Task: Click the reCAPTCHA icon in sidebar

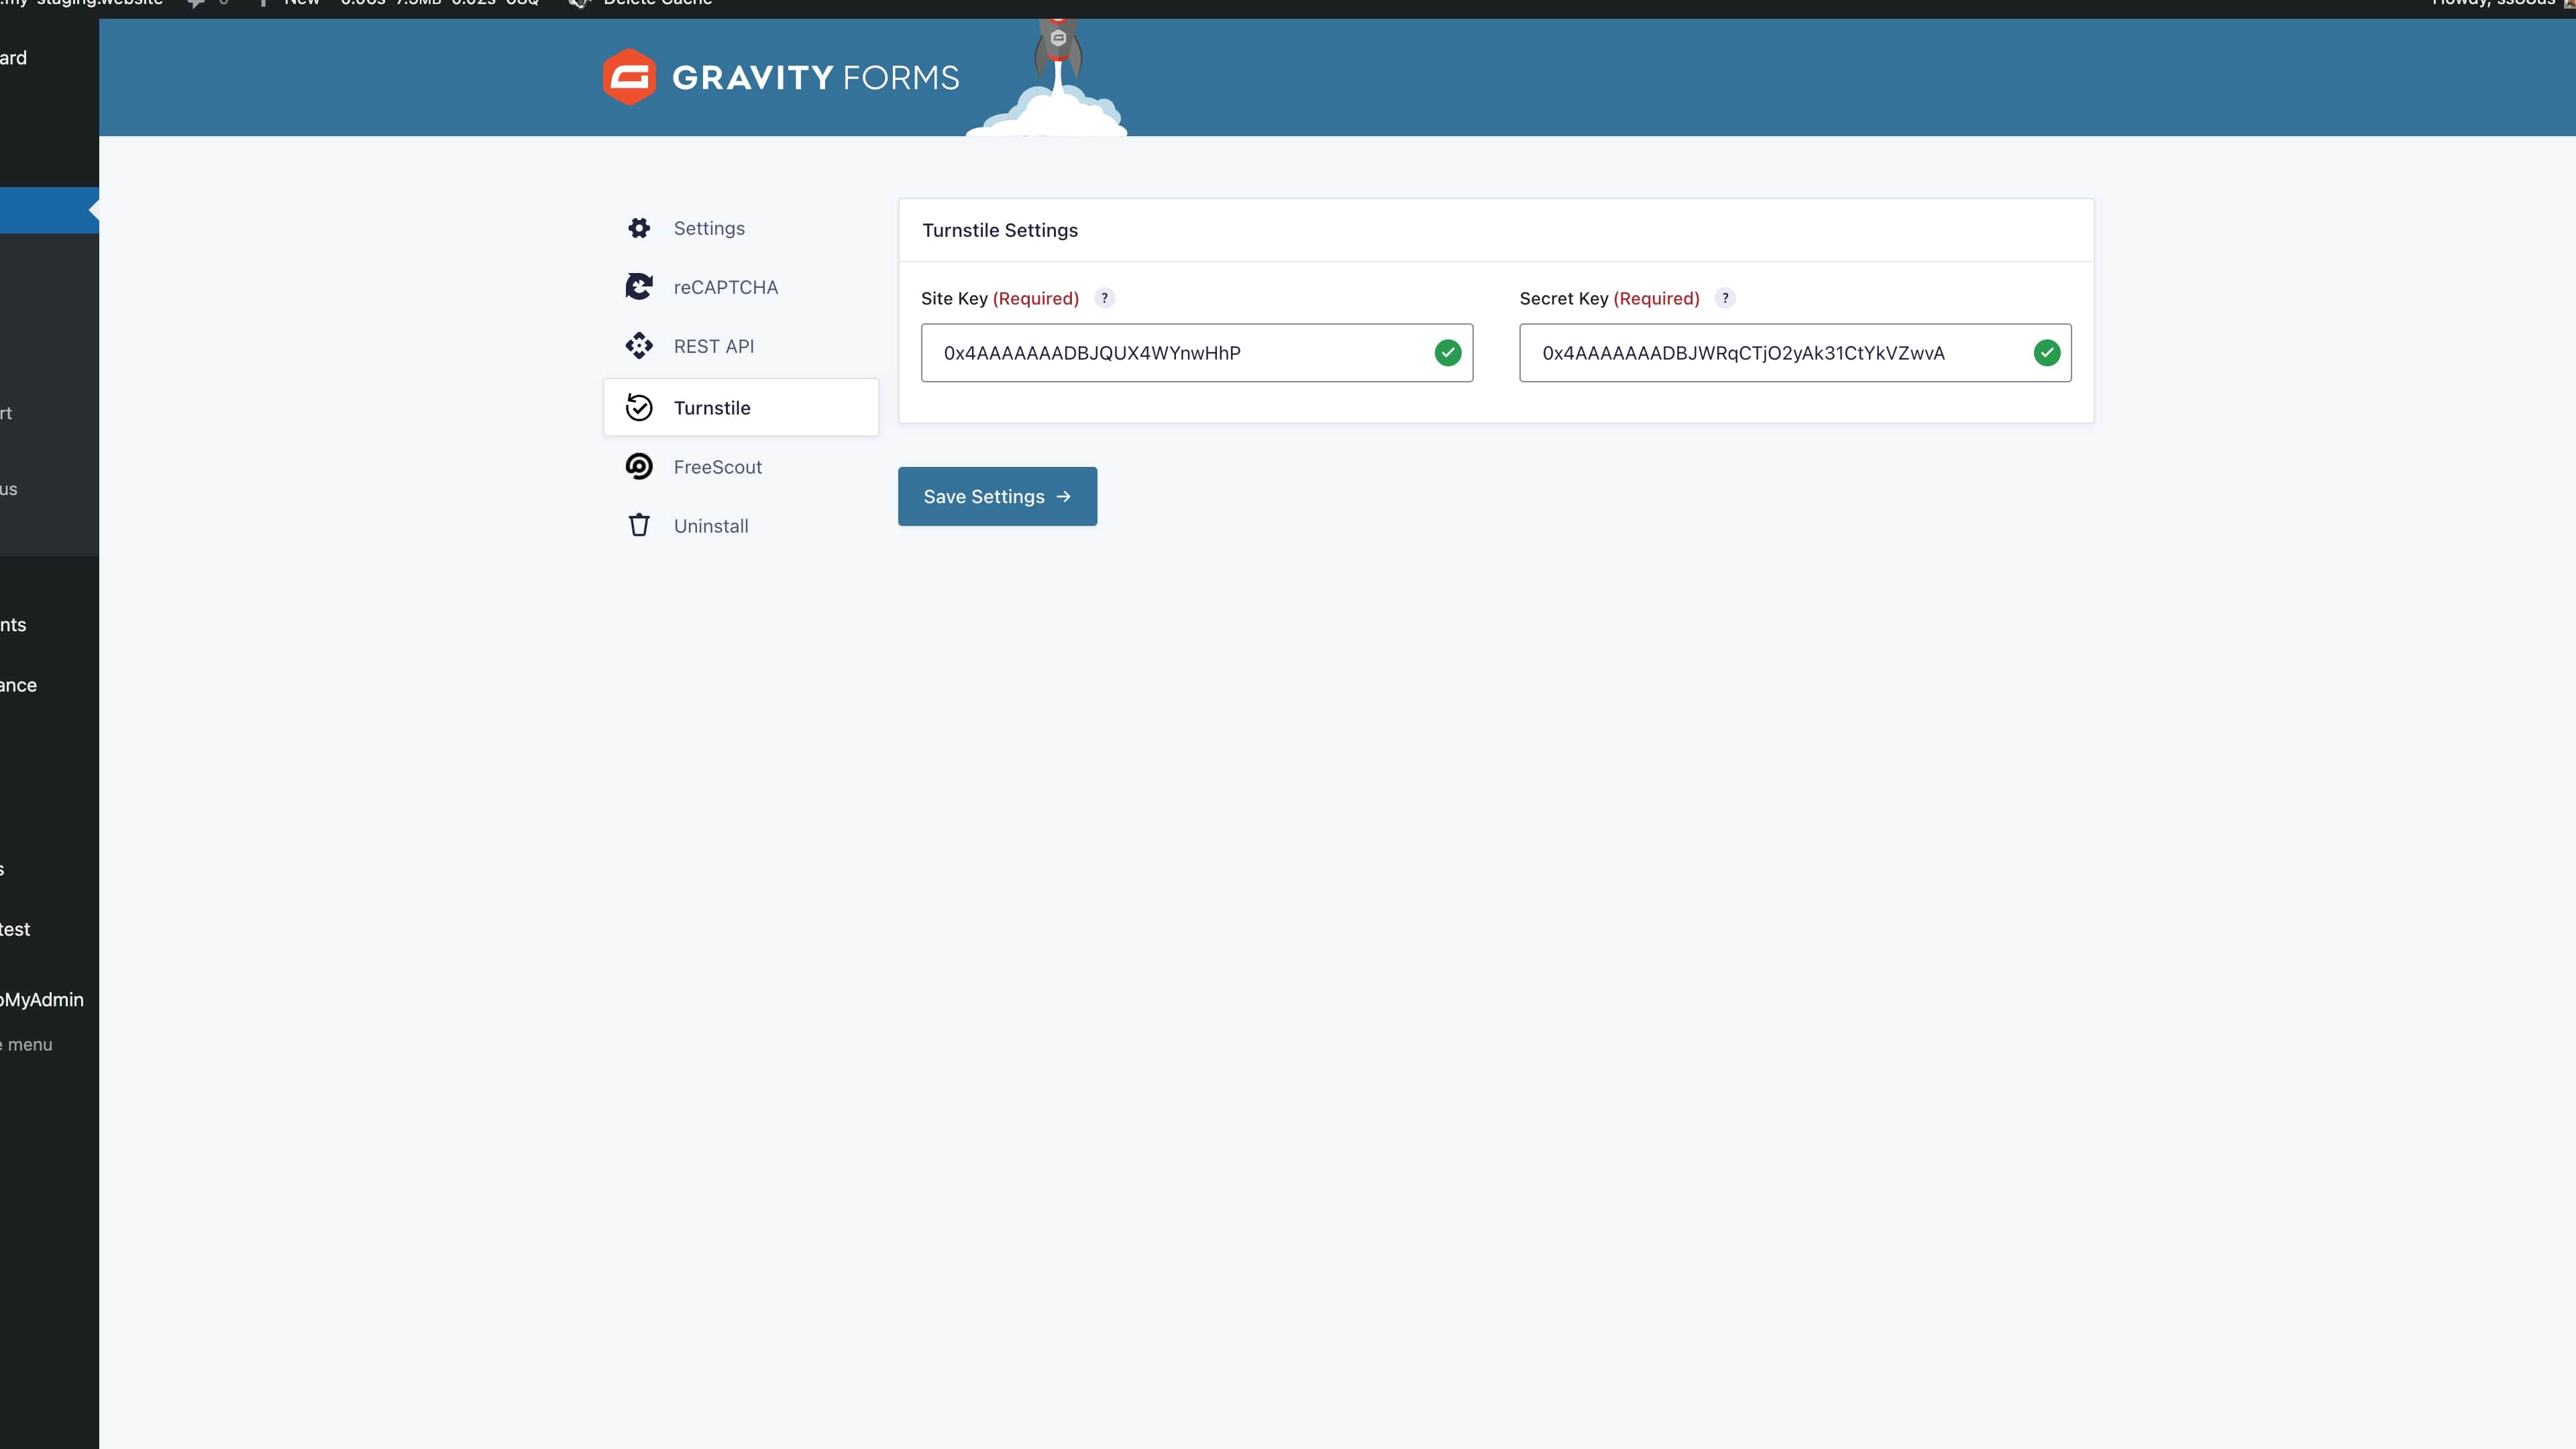Action: coord(639,287)
